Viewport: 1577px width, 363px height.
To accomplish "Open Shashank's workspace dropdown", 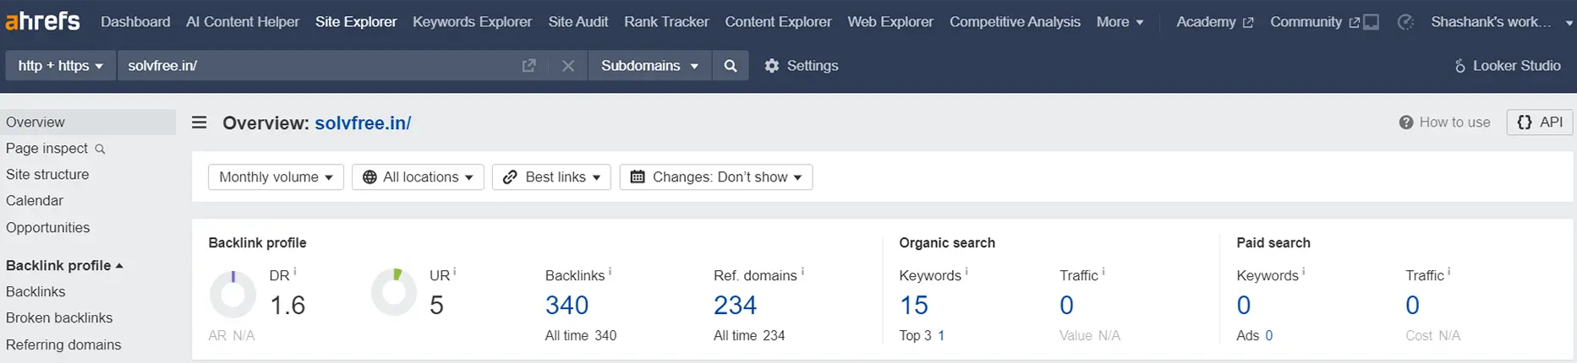I will pyautogui.click(x=1502, y=22).
